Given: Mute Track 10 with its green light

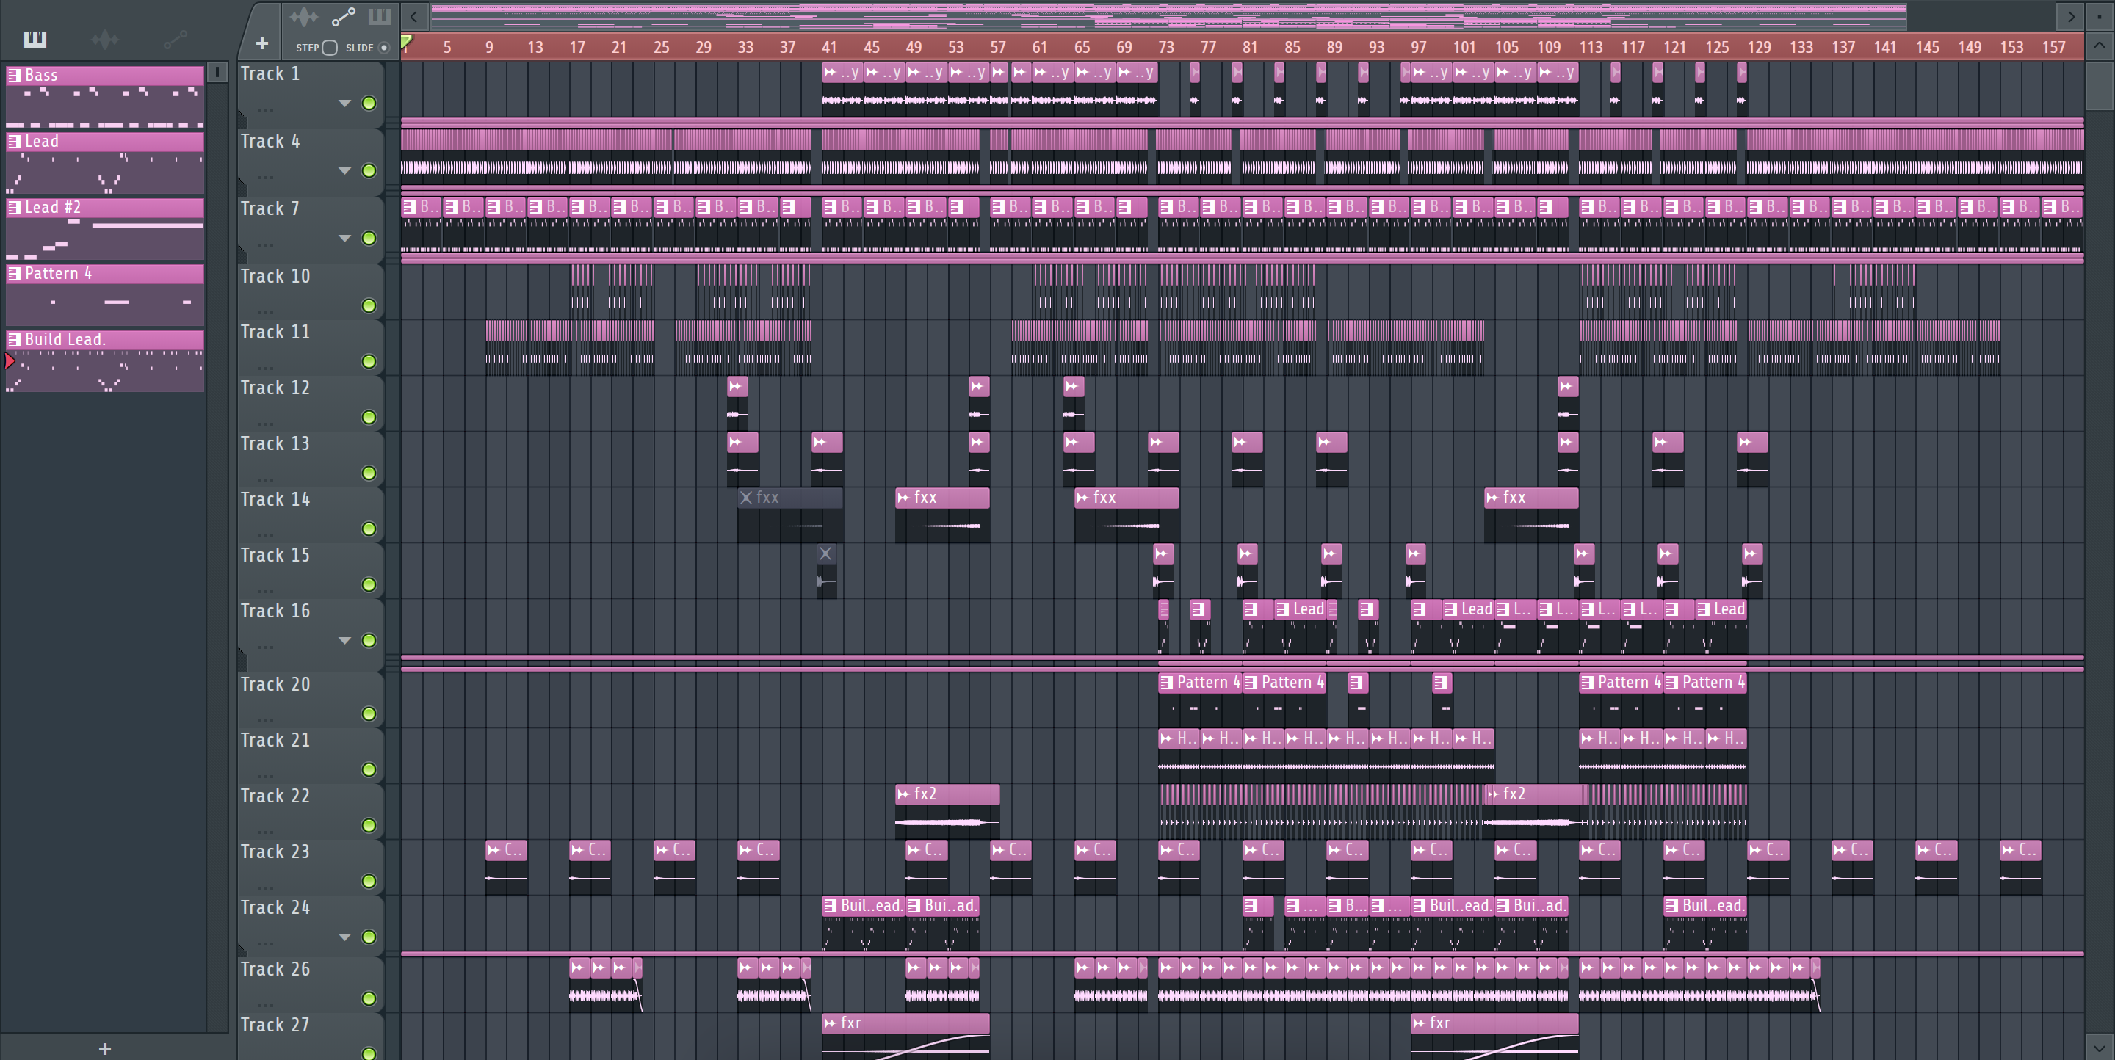Looking at the screenshot, I should (x=369, y=306).
